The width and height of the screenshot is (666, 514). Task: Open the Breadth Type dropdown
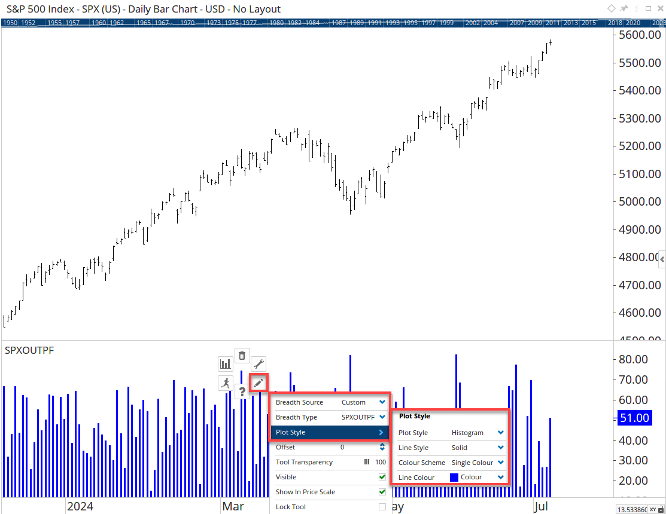click(x=382, y=417)
